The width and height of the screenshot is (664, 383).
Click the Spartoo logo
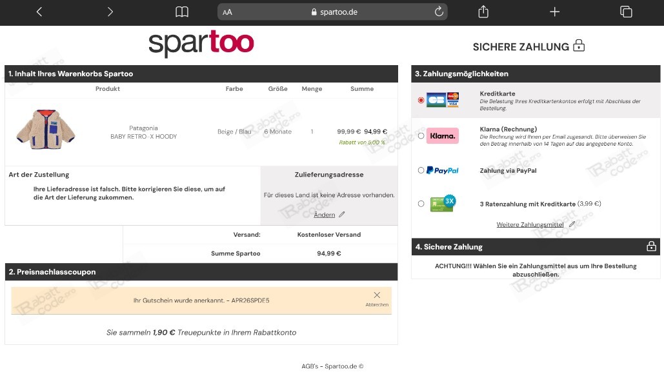coord(201,43)
